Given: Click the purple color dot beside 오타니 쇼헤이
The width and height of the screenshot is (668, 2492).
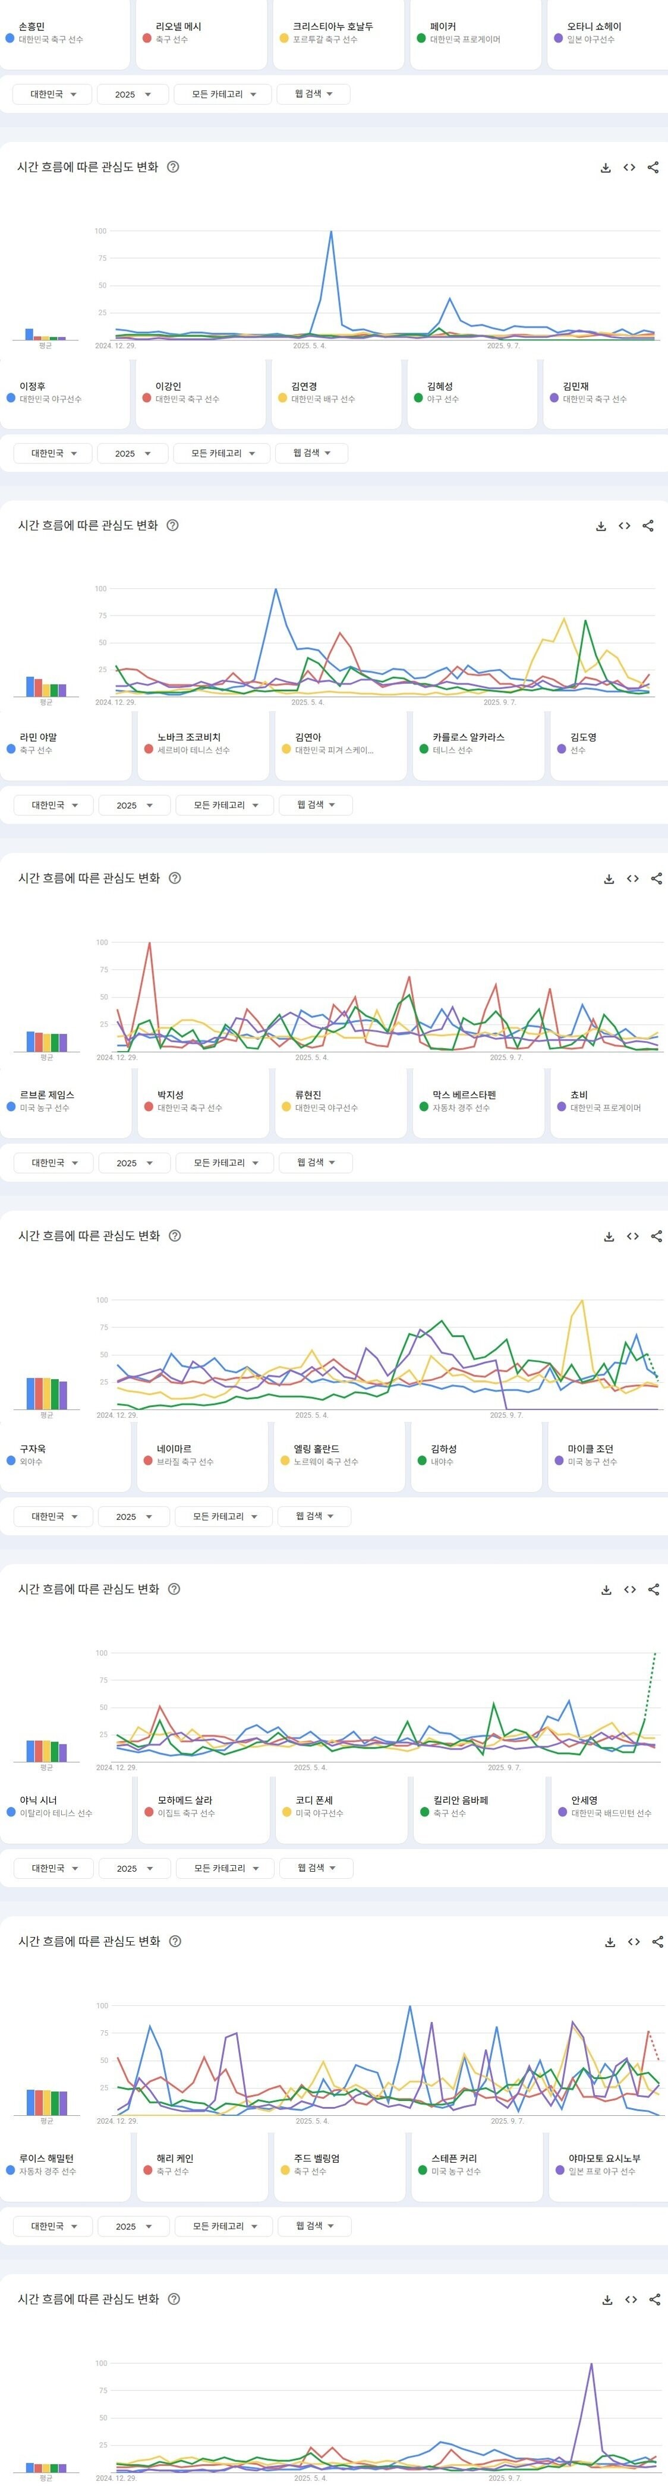Looking at the screenshot, I should click(x=557, y=39).
